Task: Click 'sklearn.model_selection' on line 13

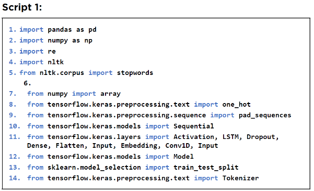Action: coord(94,167)
